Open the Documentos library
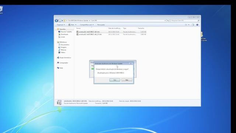This screenshot has height=133, width=236. [64, 45]
